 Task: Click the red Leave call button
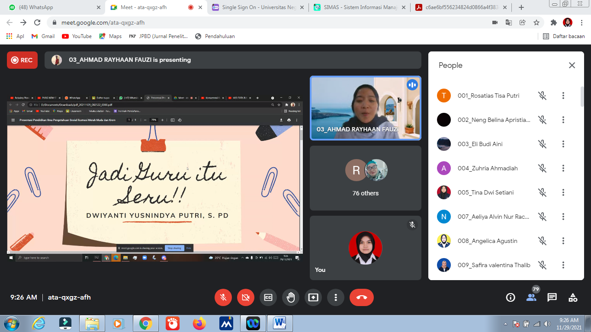tap(361, 297)
